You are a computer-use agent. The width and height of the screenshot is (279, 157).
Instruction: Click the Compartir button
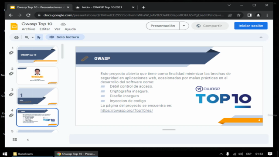[210, 26]
